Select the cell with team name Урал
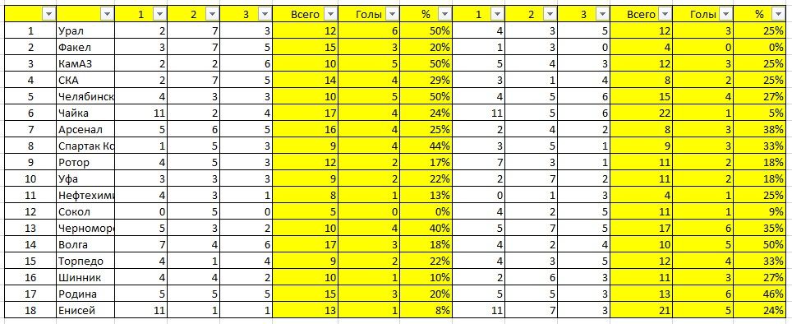792x324 pixels. pyautogui.click(x=85, y=30)
